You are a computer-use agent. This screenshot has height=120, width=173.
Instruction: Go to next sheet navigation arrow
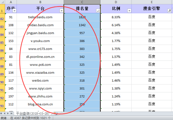pos(8,113)
